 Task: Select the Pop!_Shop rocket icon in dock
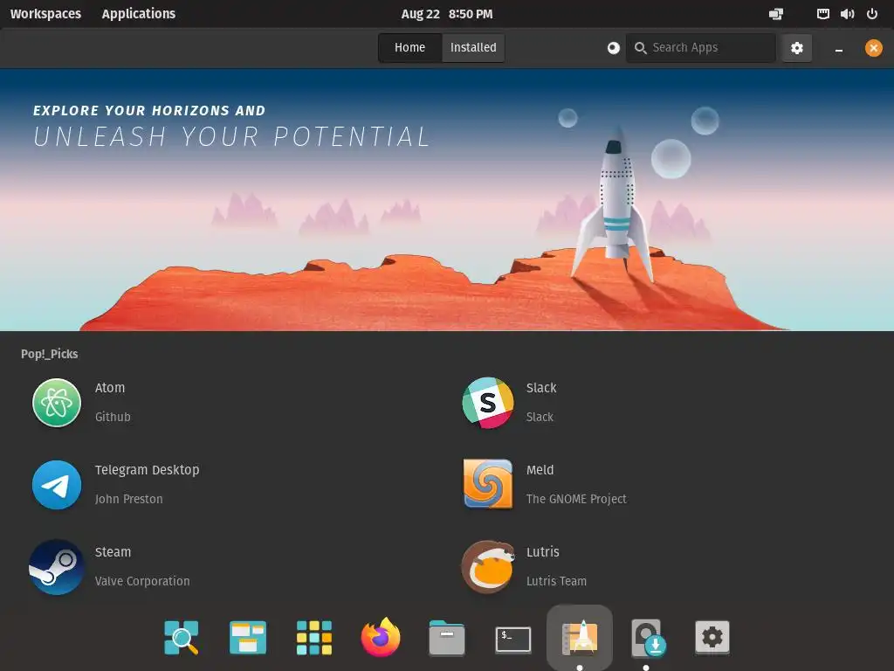[580, 637]
